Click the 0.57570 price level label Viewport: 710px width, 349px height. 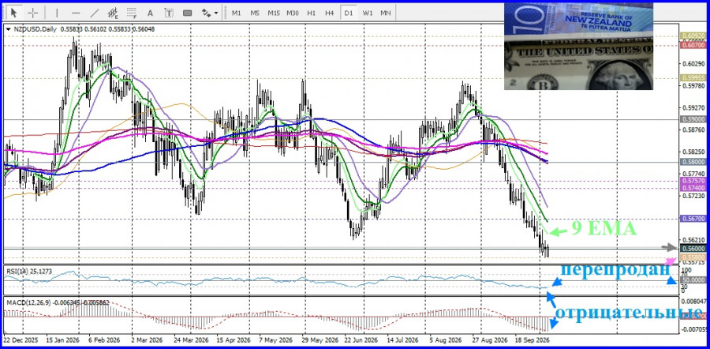693,180
